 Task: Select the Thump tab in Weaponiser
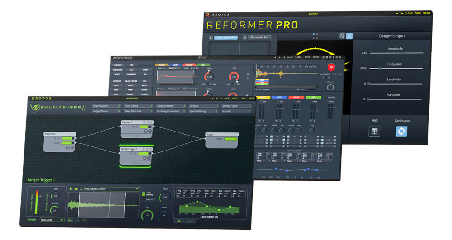click(190, 65)
